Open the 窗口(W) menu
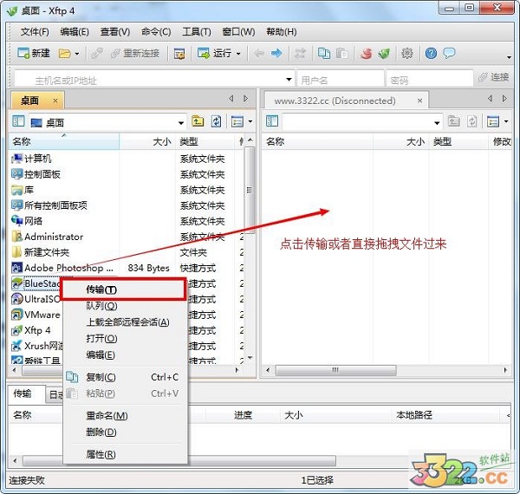This screenshot has width=520, height=494. tap(238, 32)
